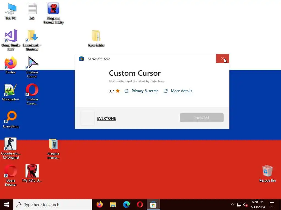Click the taskbar search box
Screen dimensions: 281x210
tap(53, 205)
